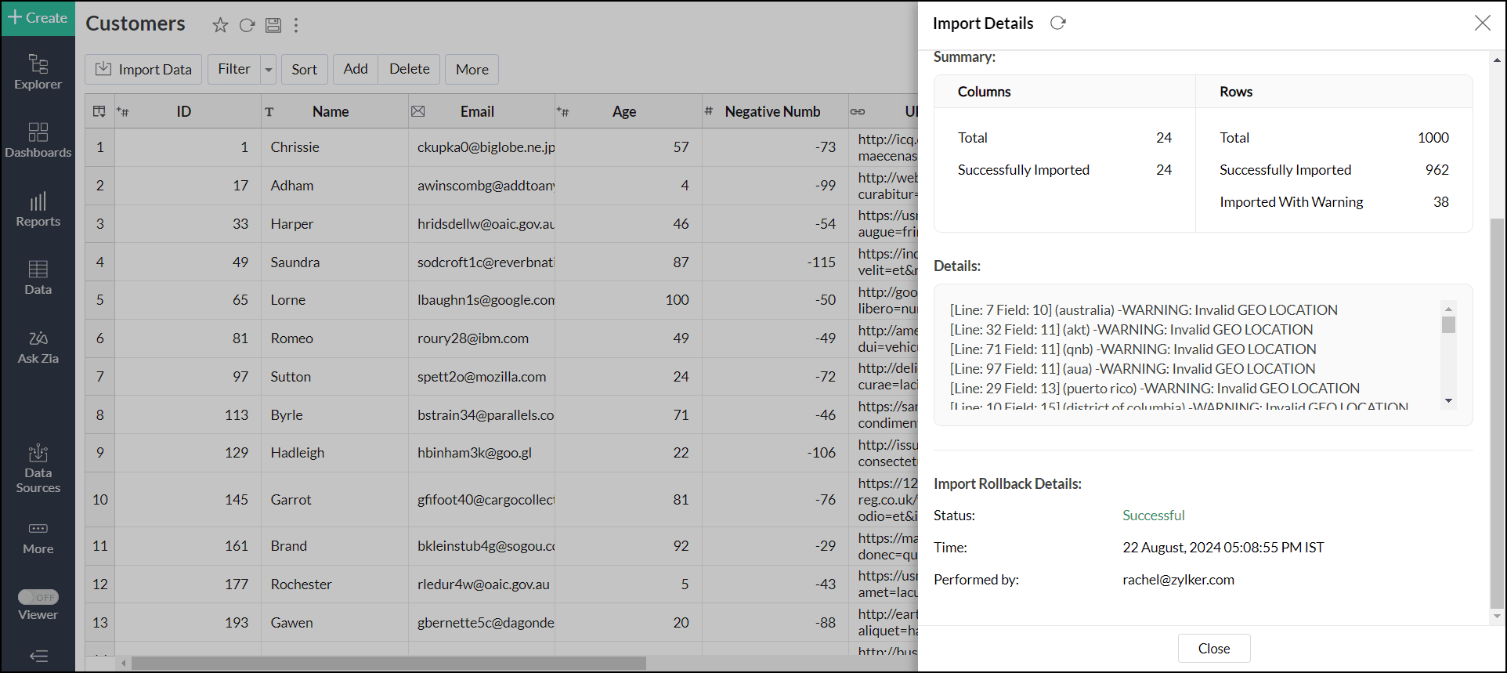Click the save disk icon

[273, 25]
